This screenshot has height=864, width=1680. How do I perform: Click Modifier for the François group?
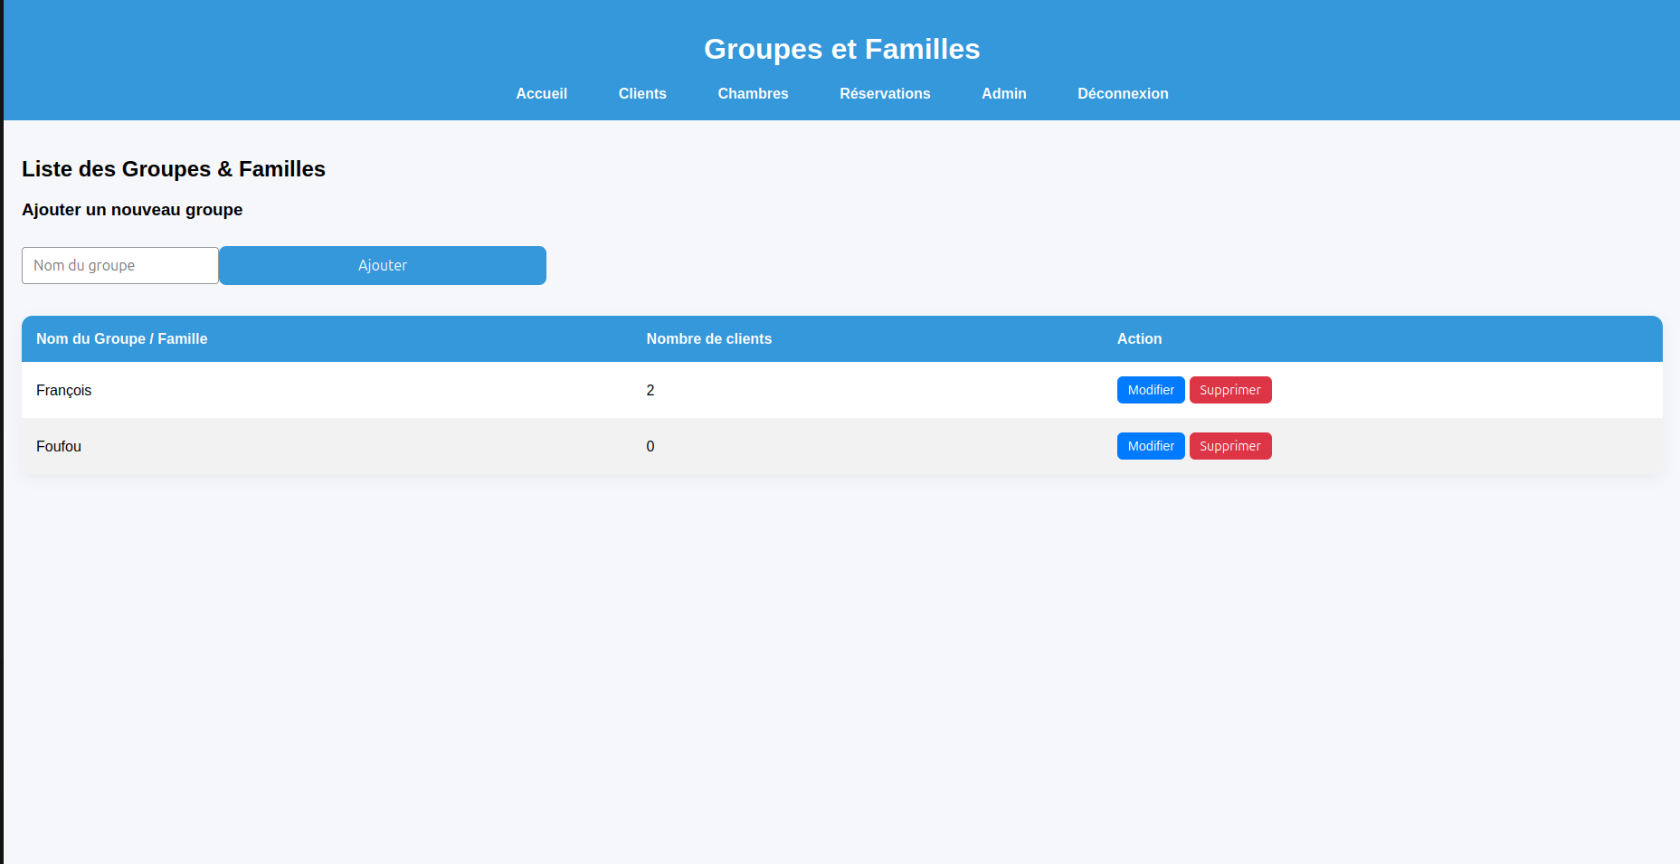[1150, 390]
